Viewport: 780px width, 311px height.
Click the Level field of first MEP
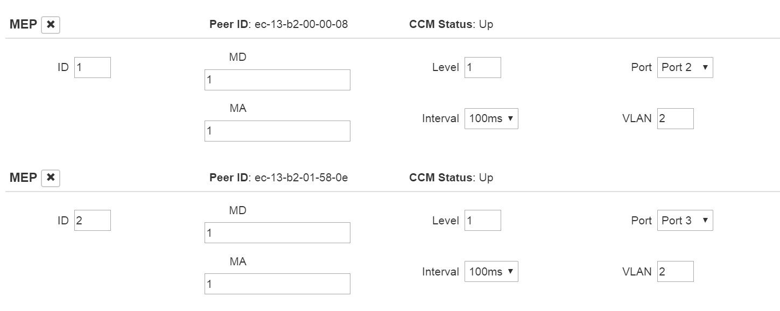click(482, 68)
